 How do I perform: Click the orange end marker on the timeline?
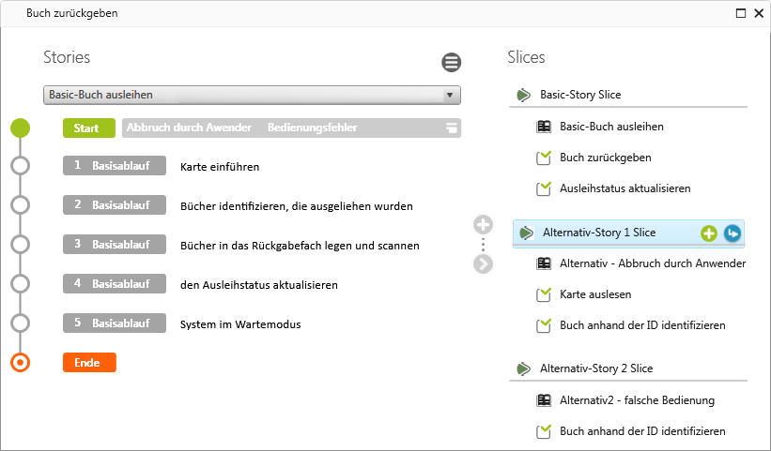(x=20, y=363)
